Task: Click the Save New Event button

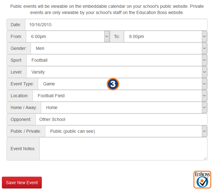Action: pos(22,183)
